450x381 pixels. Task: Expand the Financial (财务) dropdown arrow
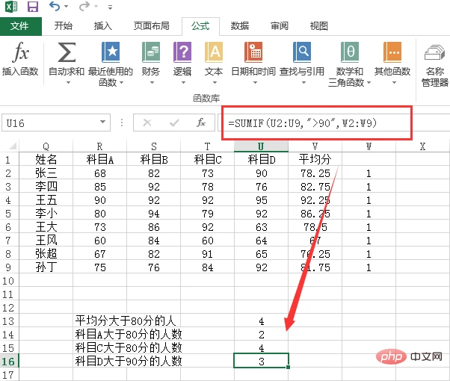click(152, 83)
